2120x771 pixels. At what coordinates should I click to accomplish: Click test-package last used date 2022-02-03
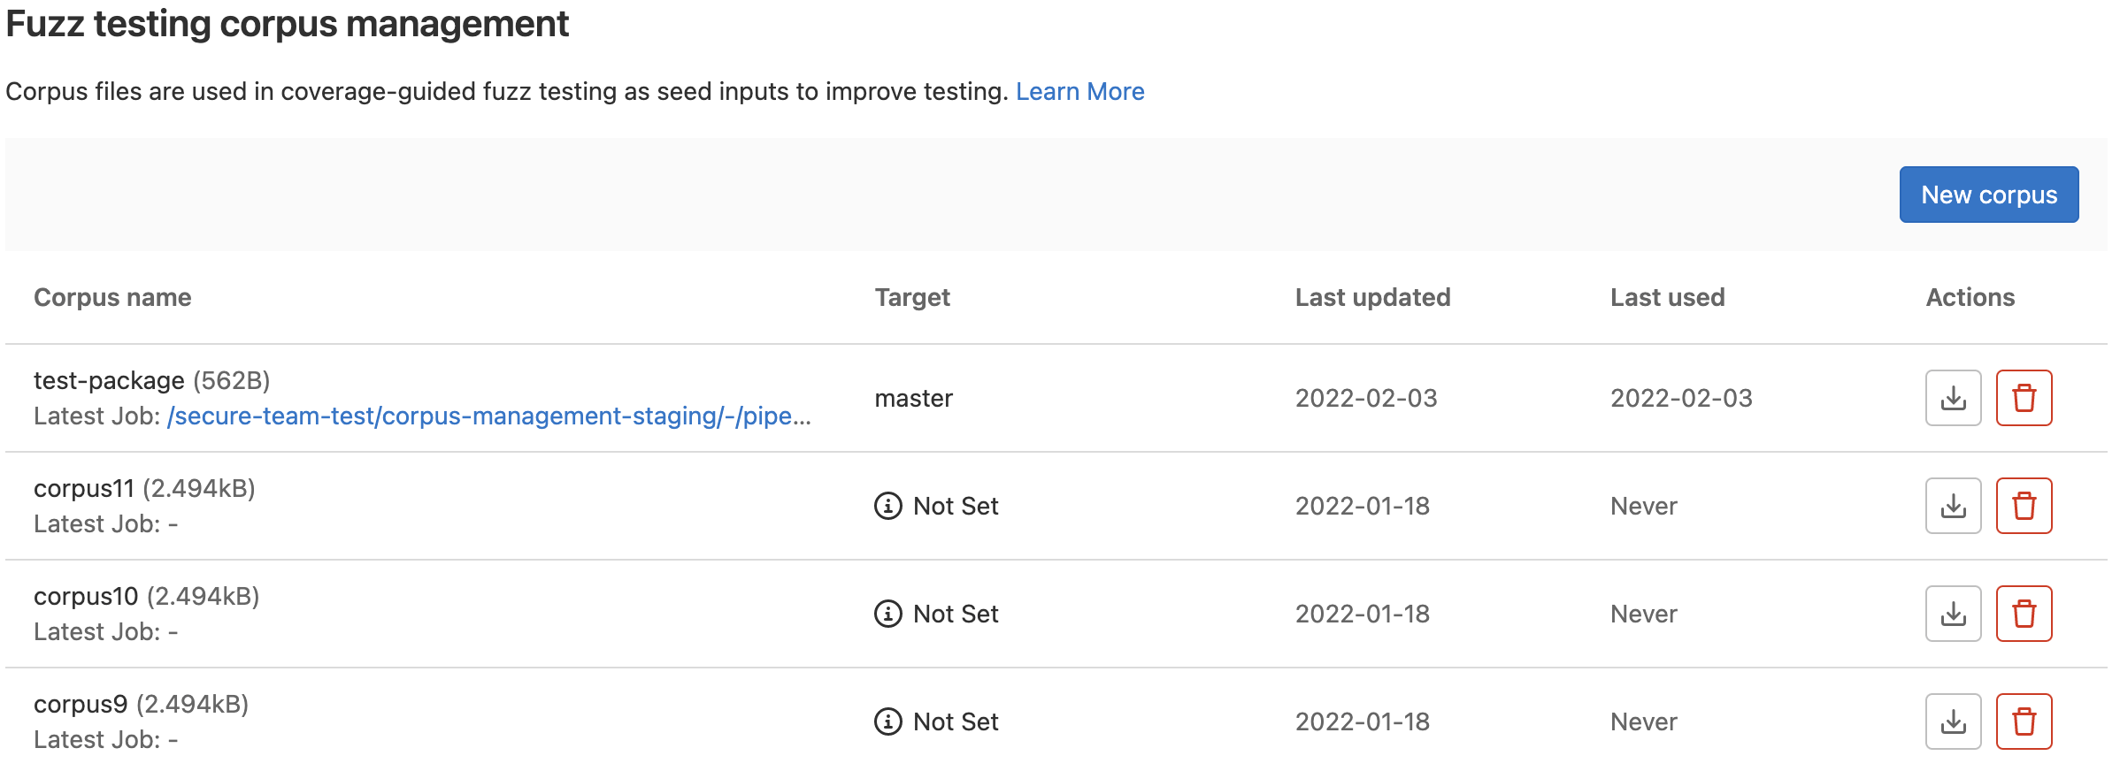click(x=1681, y=398)
